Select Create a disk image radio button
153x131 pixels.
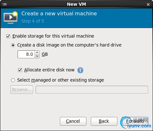(13, 45)
